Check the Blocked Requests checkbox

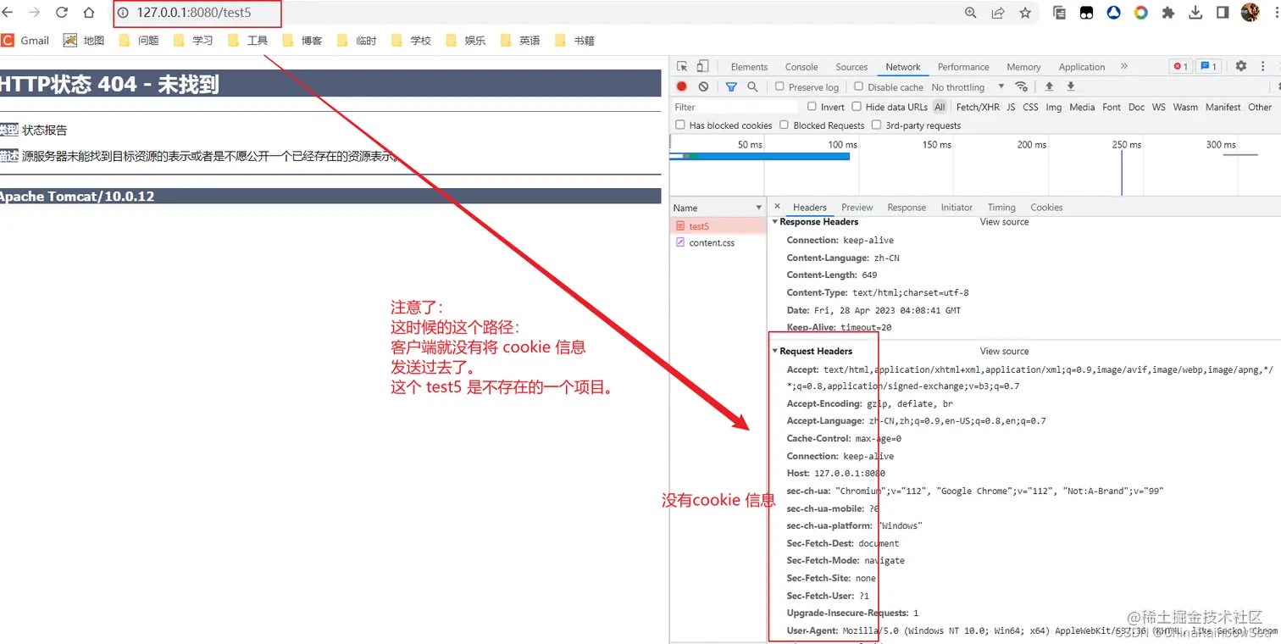(784, 125)
